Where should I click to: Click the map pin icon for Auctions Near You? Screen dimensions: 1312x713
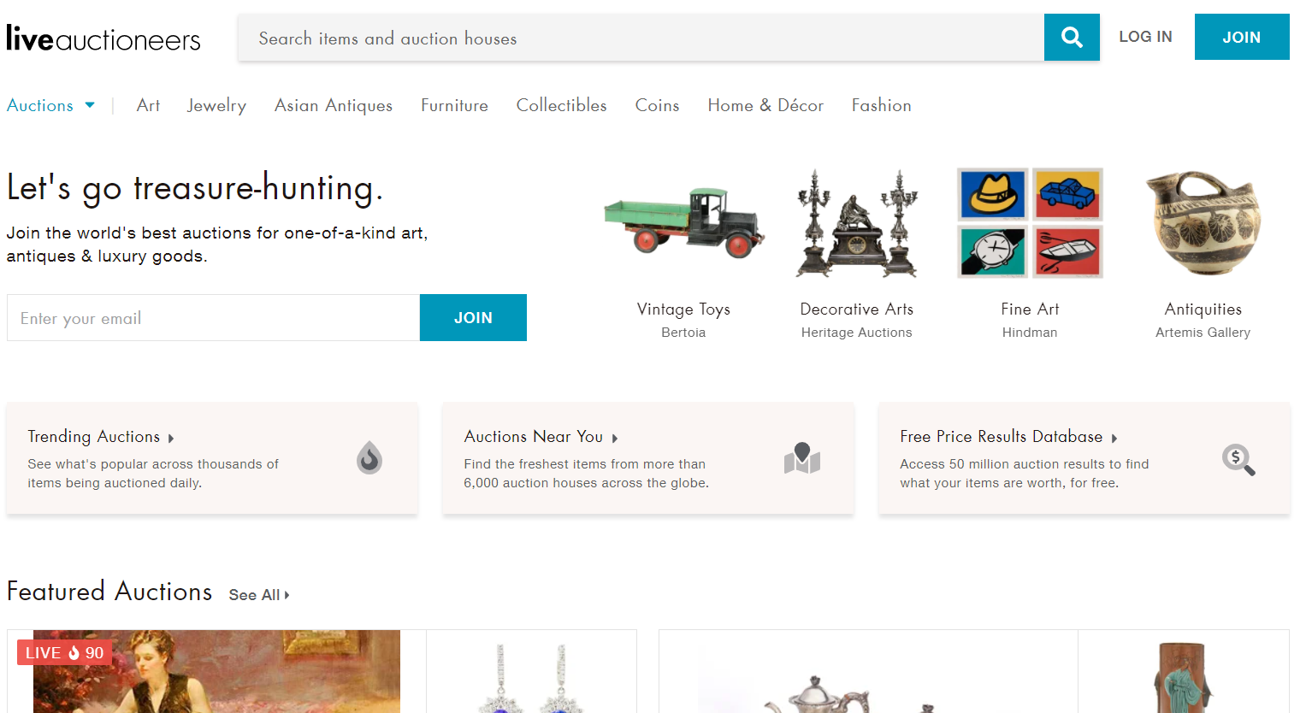802,458
